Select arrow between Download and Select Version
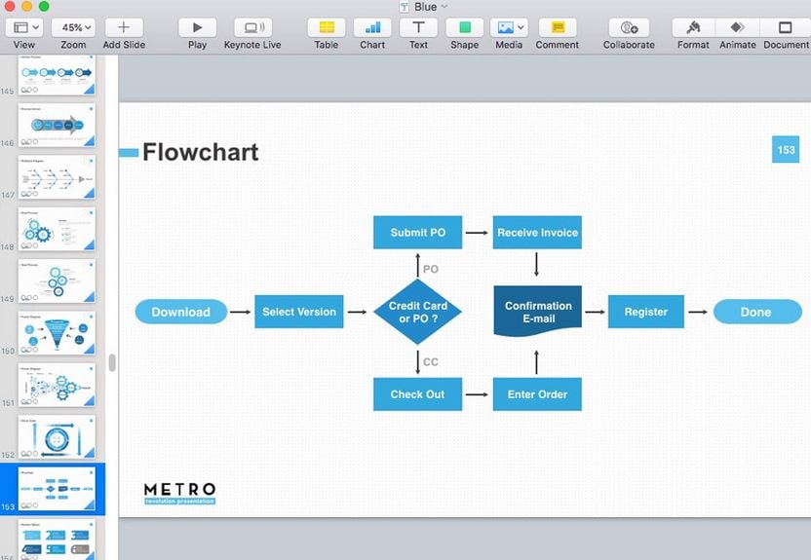This screenshot has width=811, height=560. pyautogui.click(x=241, y=312)
